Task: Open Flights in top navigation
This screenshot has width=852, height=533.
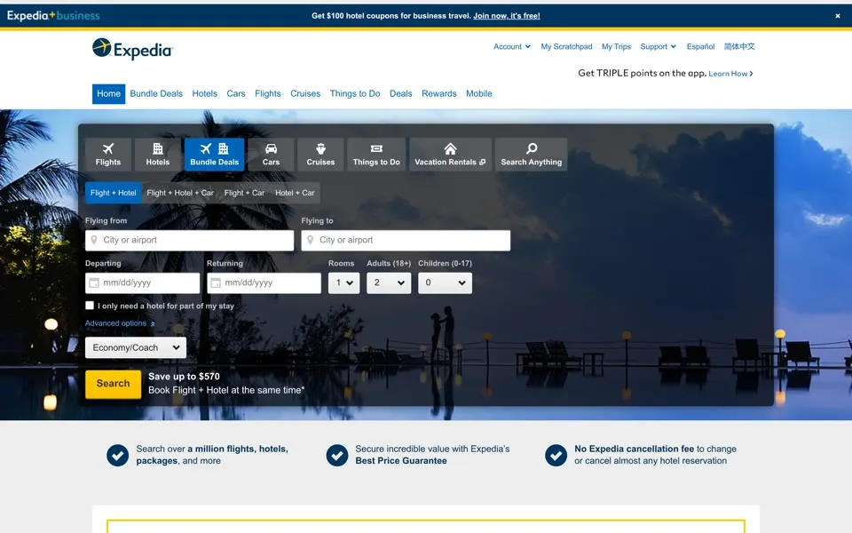Action: pos(268,93)
